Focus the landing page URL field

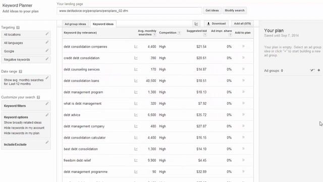[129, 11]
